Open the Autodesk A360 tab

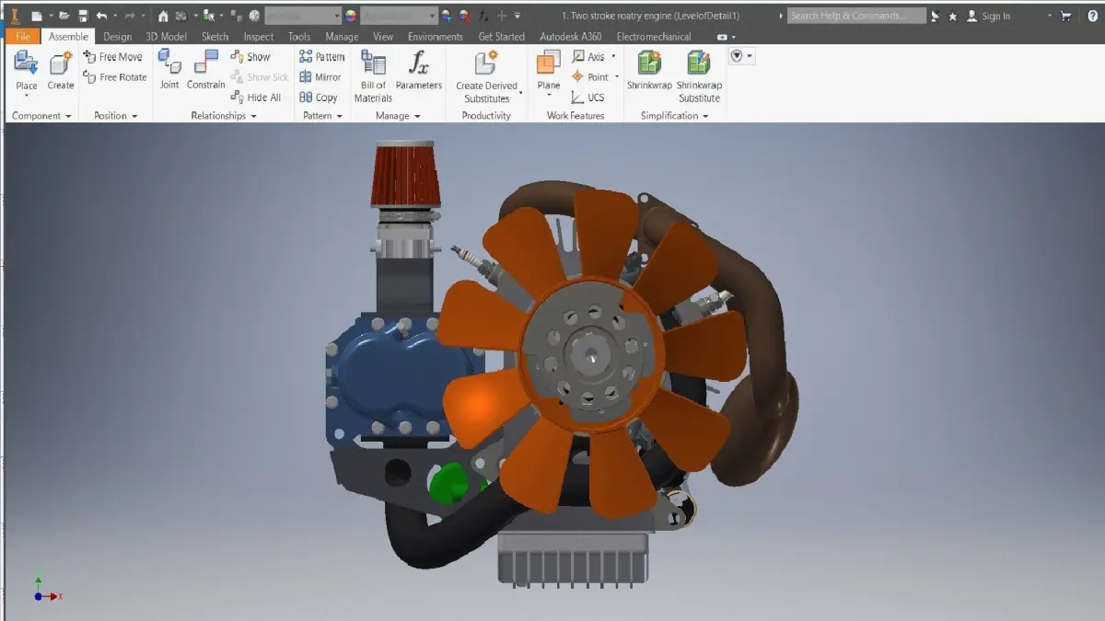569,37
